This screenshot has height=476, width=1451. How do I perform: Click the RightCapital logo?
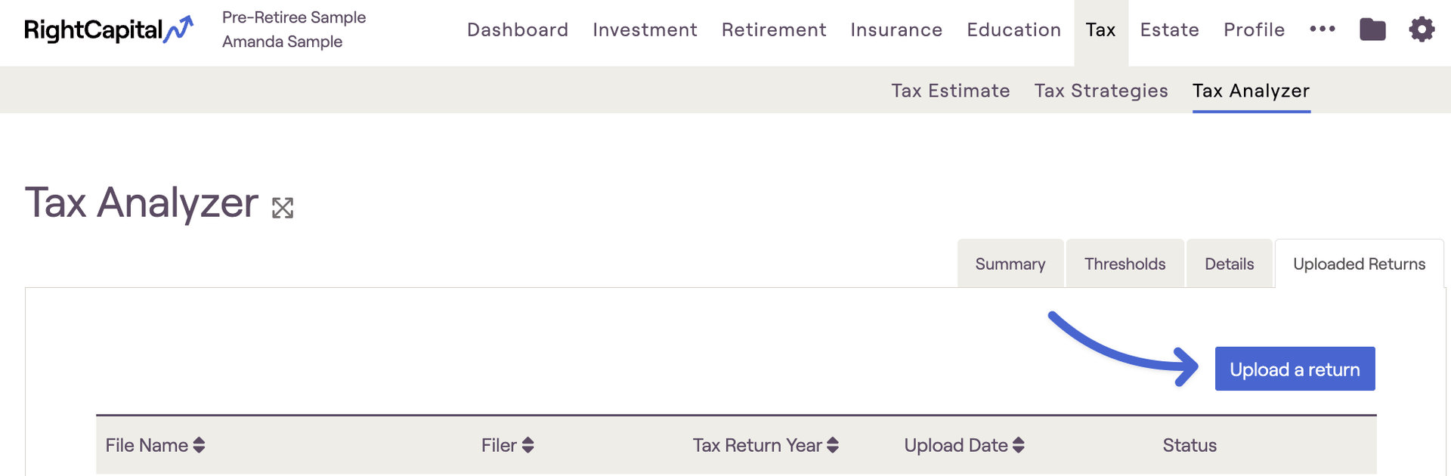[x=109, y=29]
